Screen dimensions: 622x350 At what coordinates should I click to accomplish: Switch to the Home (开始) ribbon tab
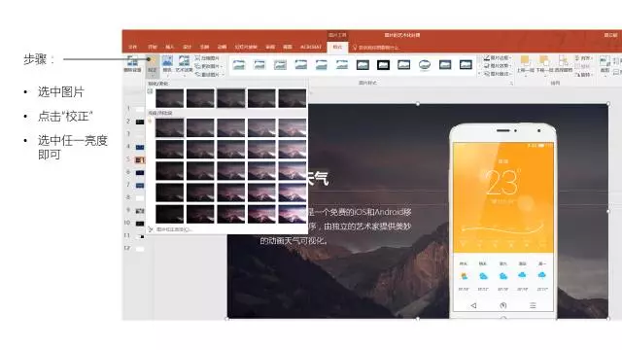coord(153,47)
